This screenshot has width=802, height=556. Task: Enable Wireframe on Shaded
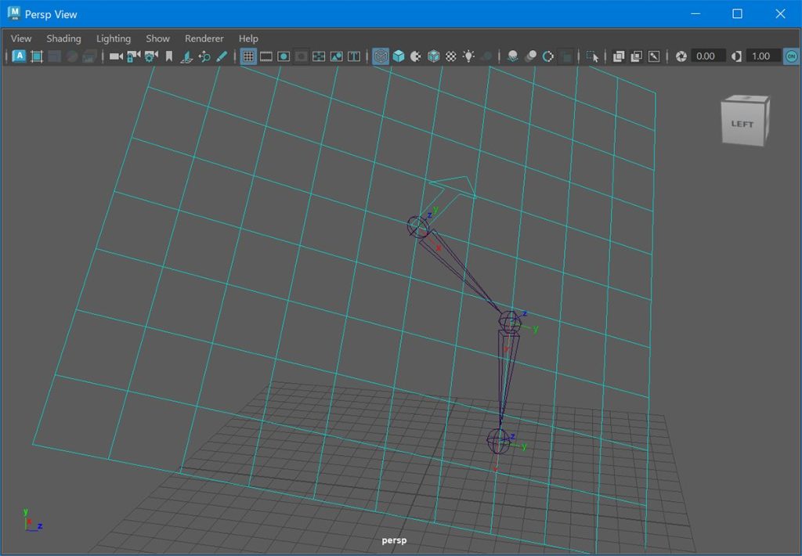433,56
